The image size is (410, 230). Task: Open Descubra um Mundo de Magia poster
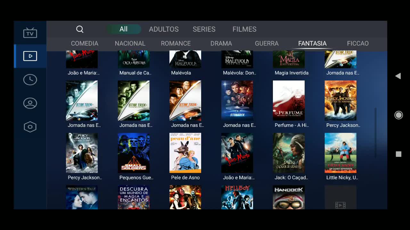(134, 197)
